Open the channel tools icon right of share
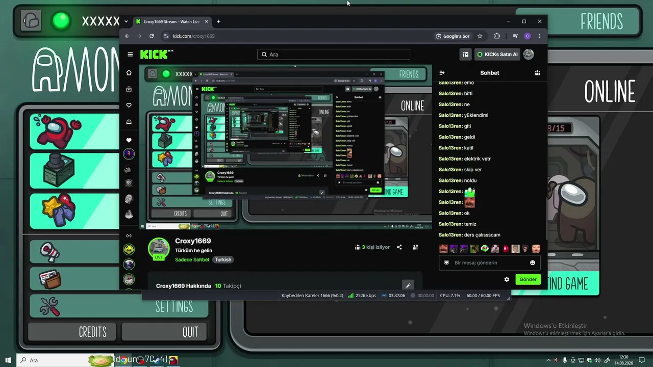653x367 pixels. click(x=416, y=247)
